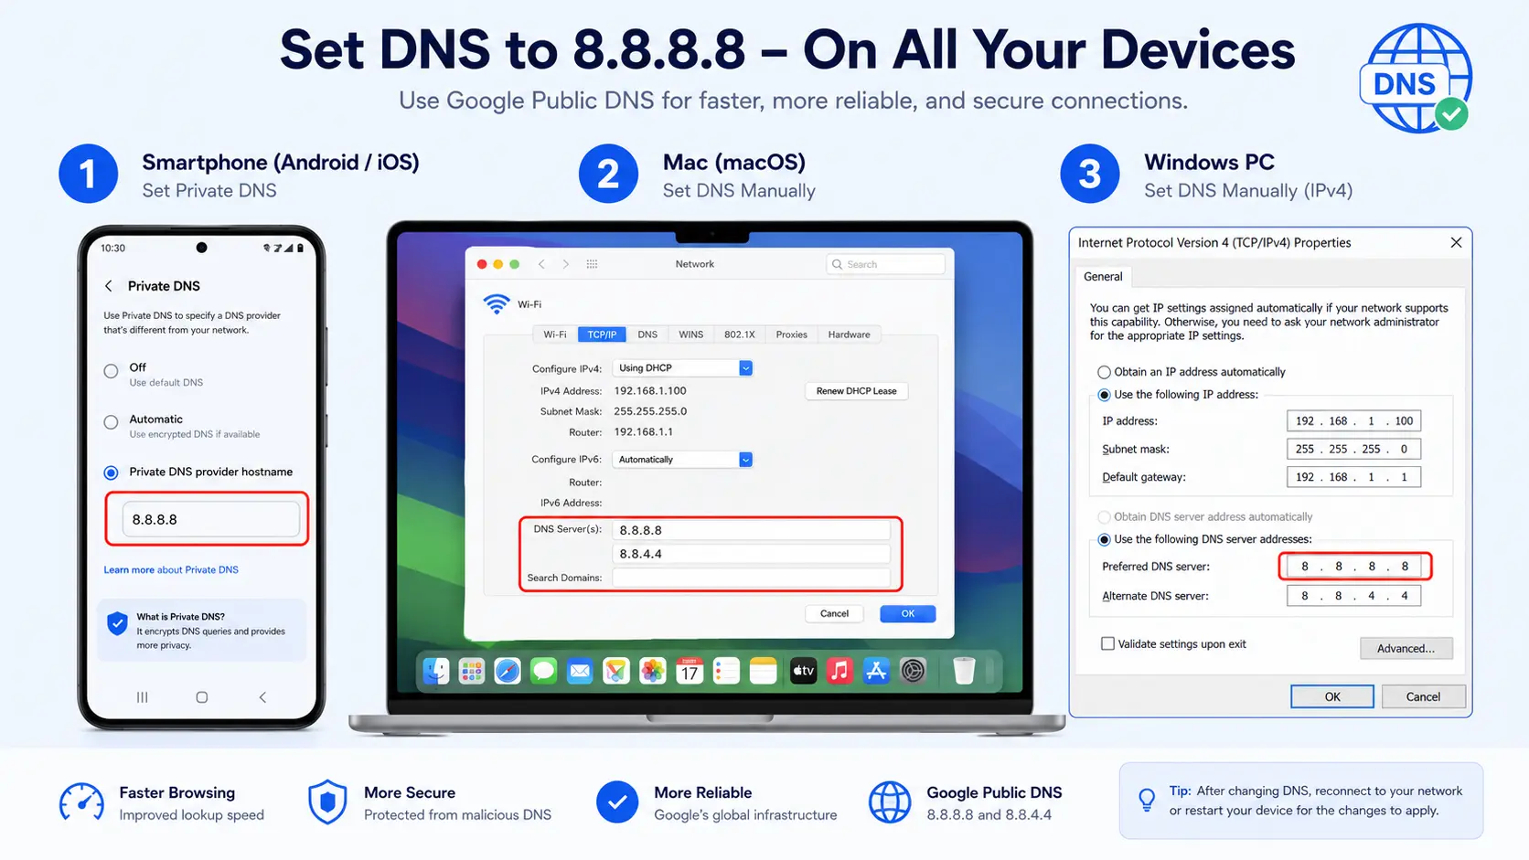Open Notes app in the dock

[763, 672]
